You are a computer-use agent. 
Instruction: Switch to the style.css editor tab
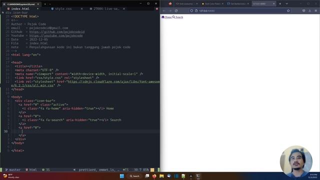tap(63, 9)
